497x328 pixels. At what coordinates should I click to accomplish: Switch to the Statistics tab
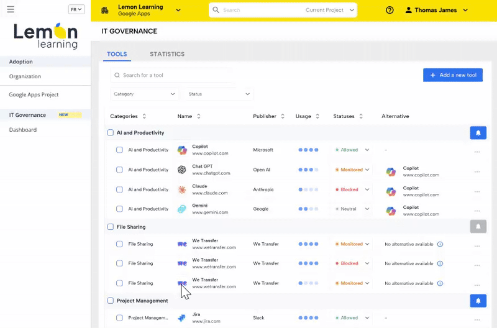click(x=166, y=54)
